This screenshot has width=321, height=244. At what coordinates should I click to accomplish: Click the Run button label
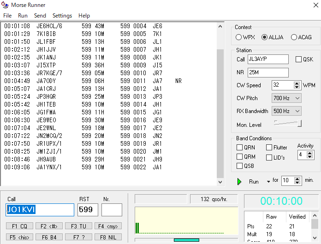pyautogui.click(x=254, y=182)
